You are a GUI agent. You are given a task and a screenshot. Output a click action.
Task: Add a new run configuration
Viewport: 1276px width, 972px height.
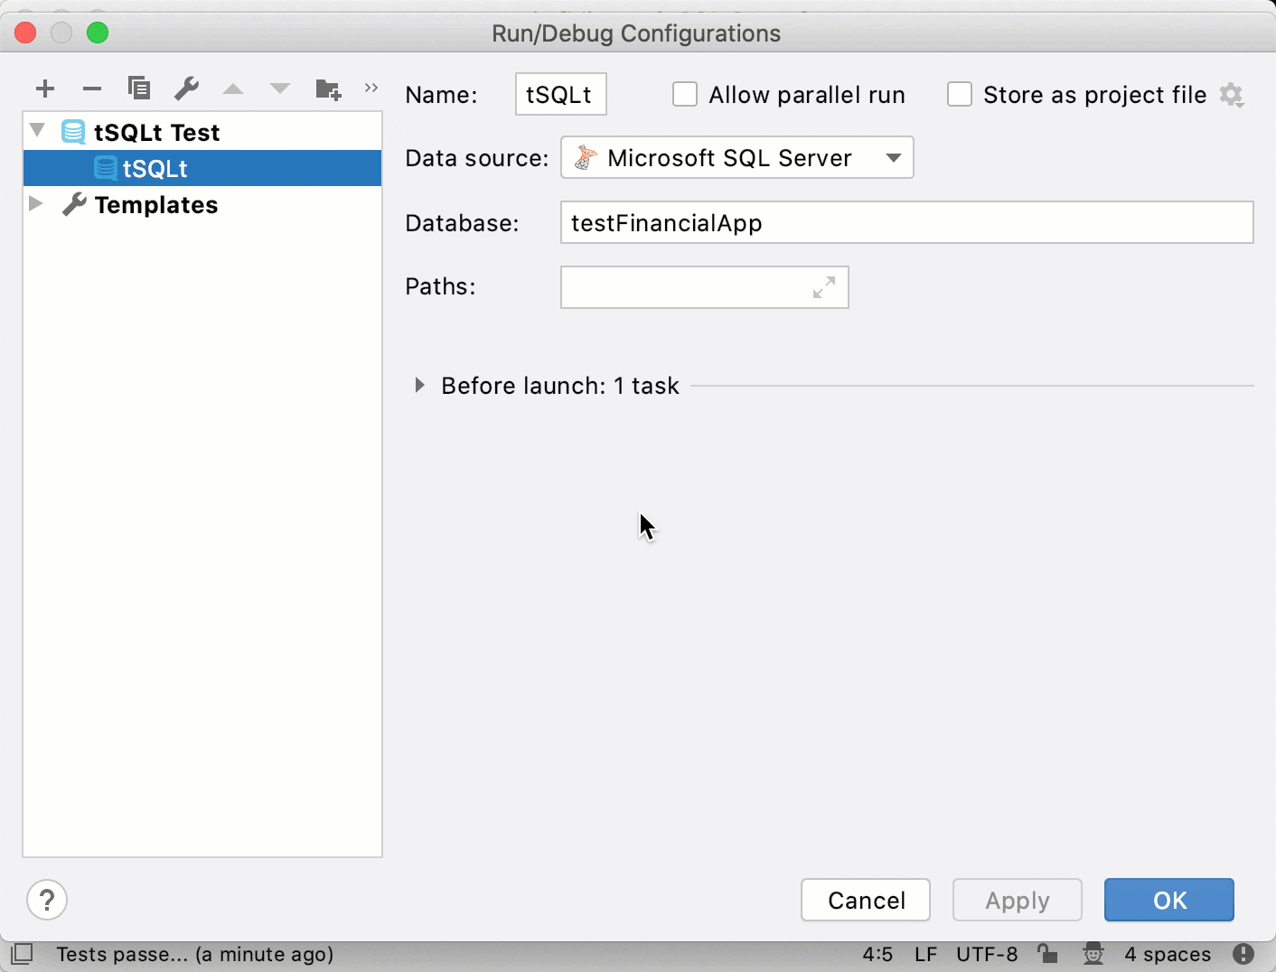tap(45, 88)
